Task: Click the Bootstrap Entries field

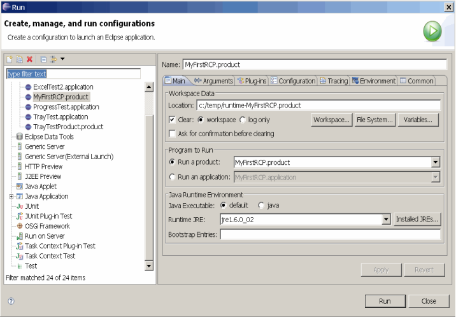Action: click(330, 234)
